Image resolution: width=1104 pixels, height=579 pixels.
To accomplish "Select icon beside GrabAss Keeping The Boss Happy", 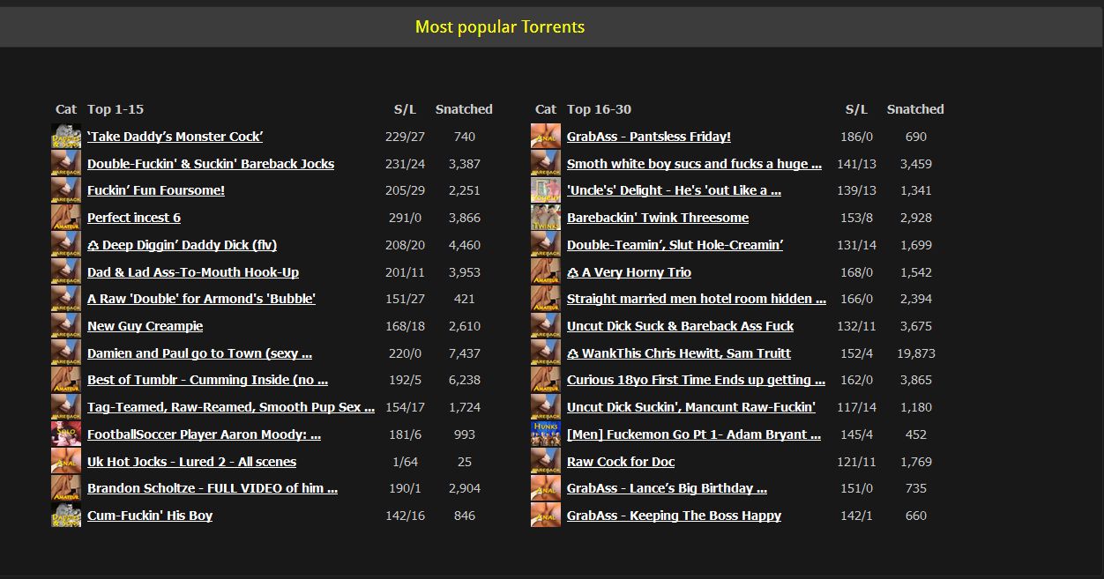I will (545, 516).
